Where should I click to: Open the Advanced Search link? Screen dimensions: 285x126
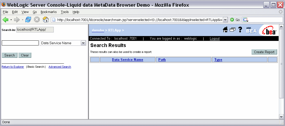pyautogui.click(x=60, y=67)
